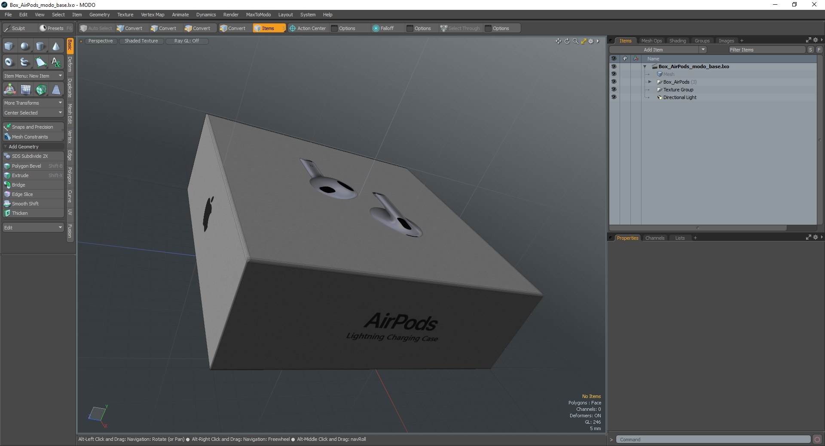The image size is (825, 446).
Task: Switch to the Channels tab
Action: [655, 238]
